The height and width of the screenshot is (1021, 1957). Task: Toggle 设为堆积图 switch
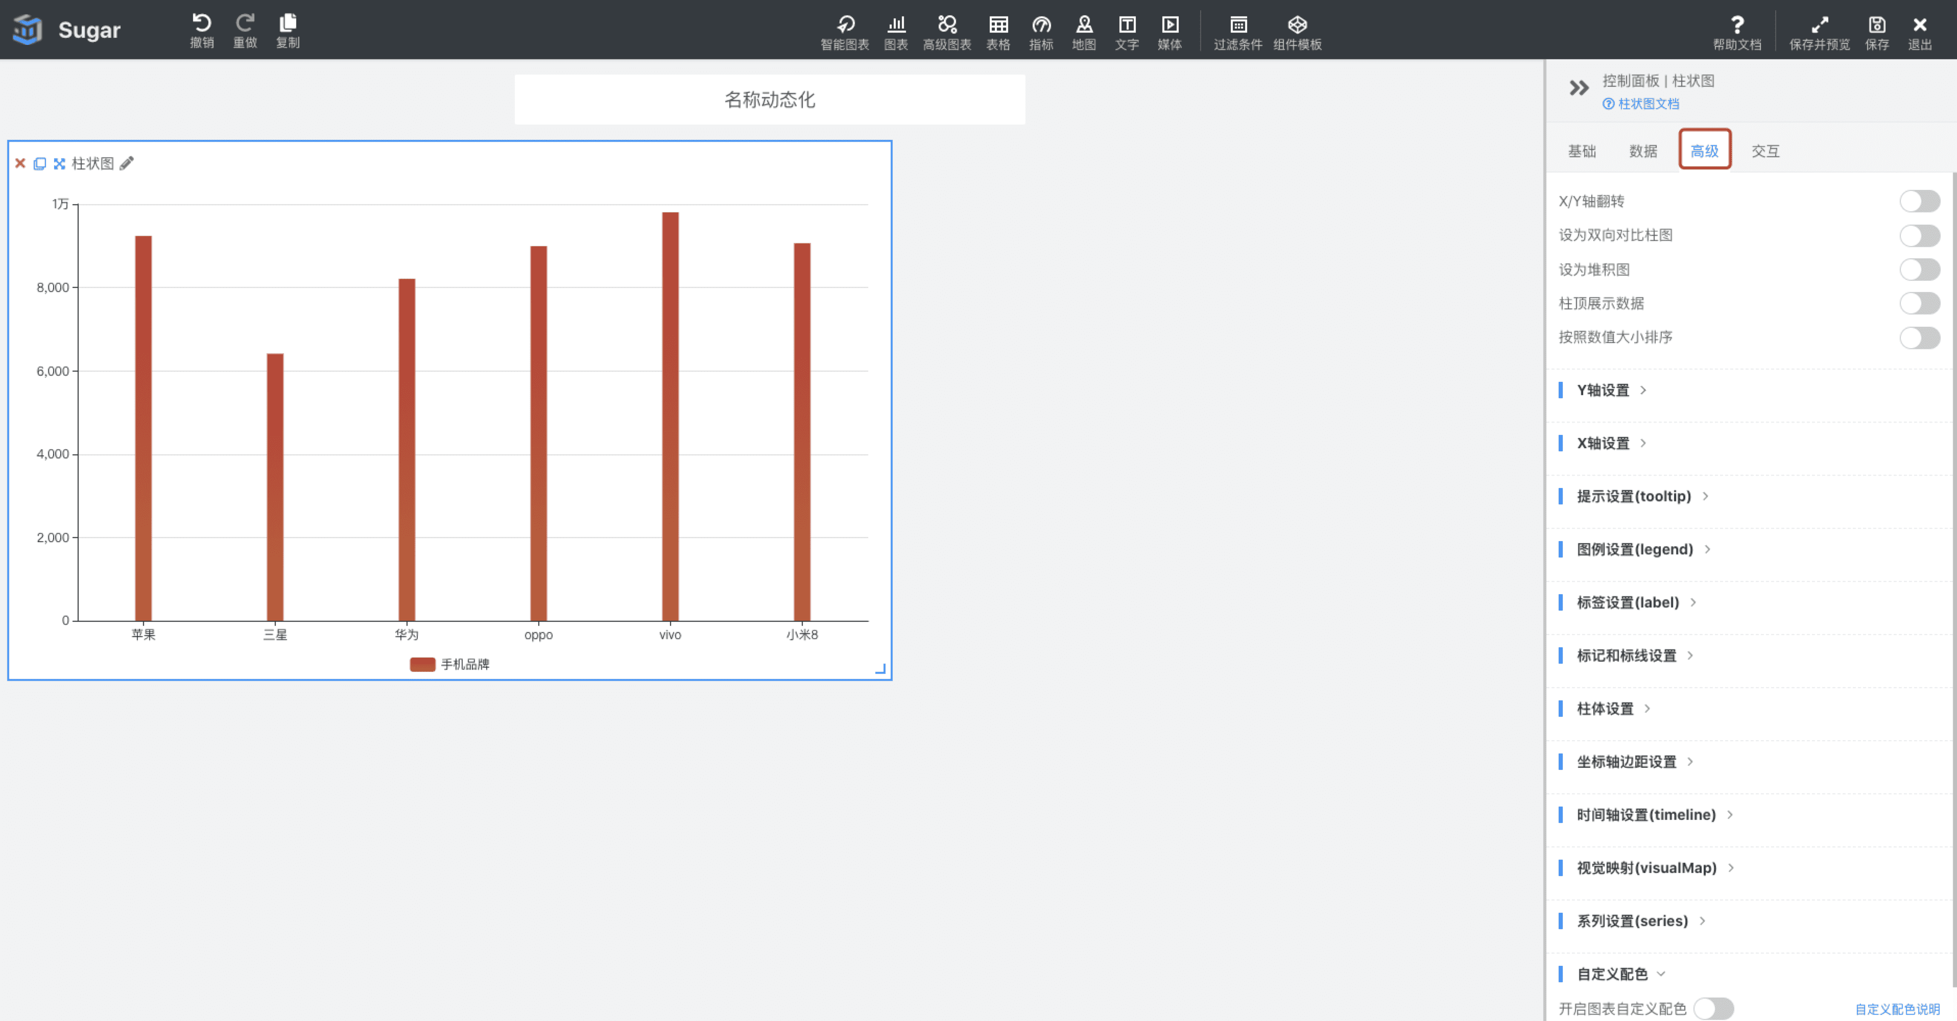click(x=1920, y=270)
